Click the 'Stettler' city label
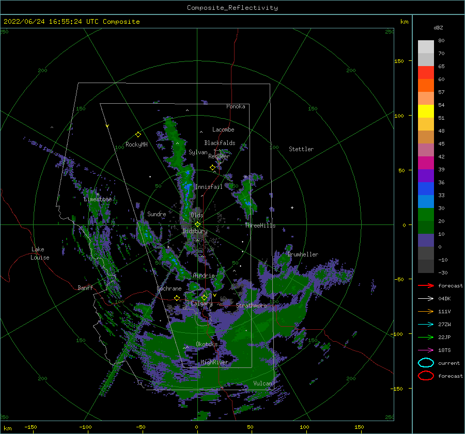Screen dimensions: 465x434 301,149
